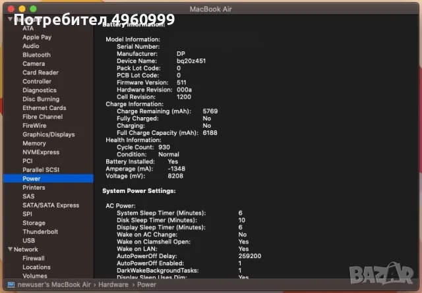Open the Memory section

34,144
